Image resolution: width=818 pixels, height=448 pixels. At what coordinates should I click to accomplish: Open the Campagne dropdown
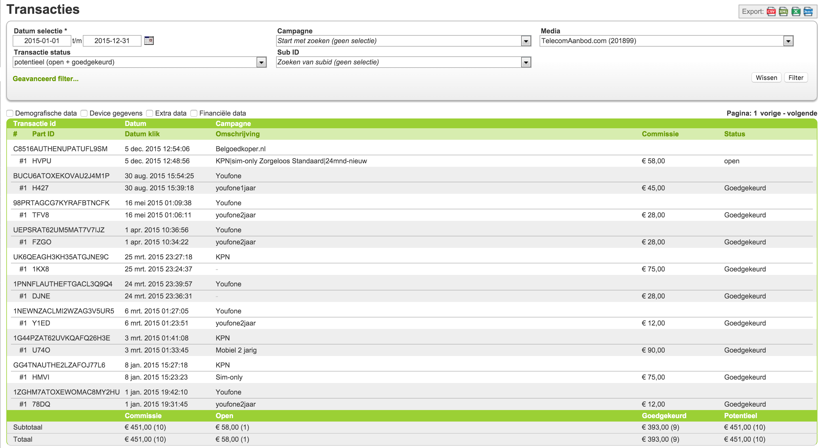click(404, 41)
